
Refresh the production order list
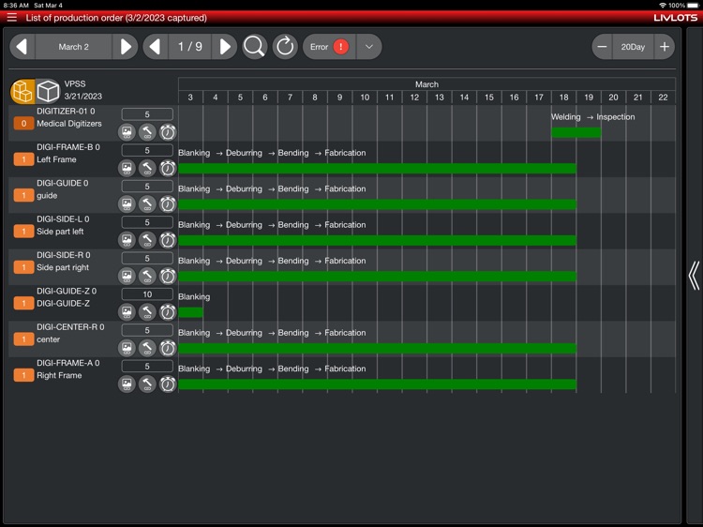(285, 47)
